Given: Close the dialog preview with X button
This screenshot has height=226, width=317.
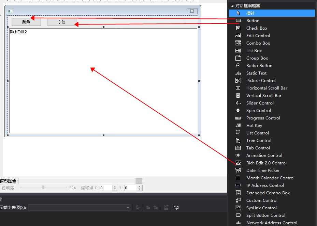Looking at the screenshot, I should coord(192,11).
